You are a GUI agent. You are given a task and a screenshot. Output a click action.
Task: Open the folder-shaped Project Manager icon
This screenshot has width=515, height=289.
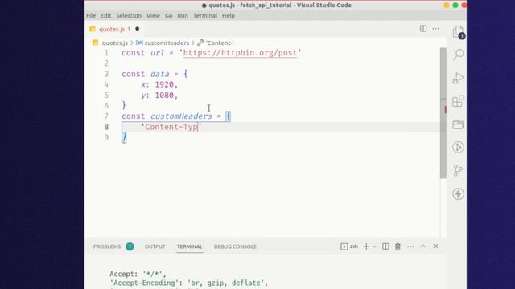click(458, 124)
